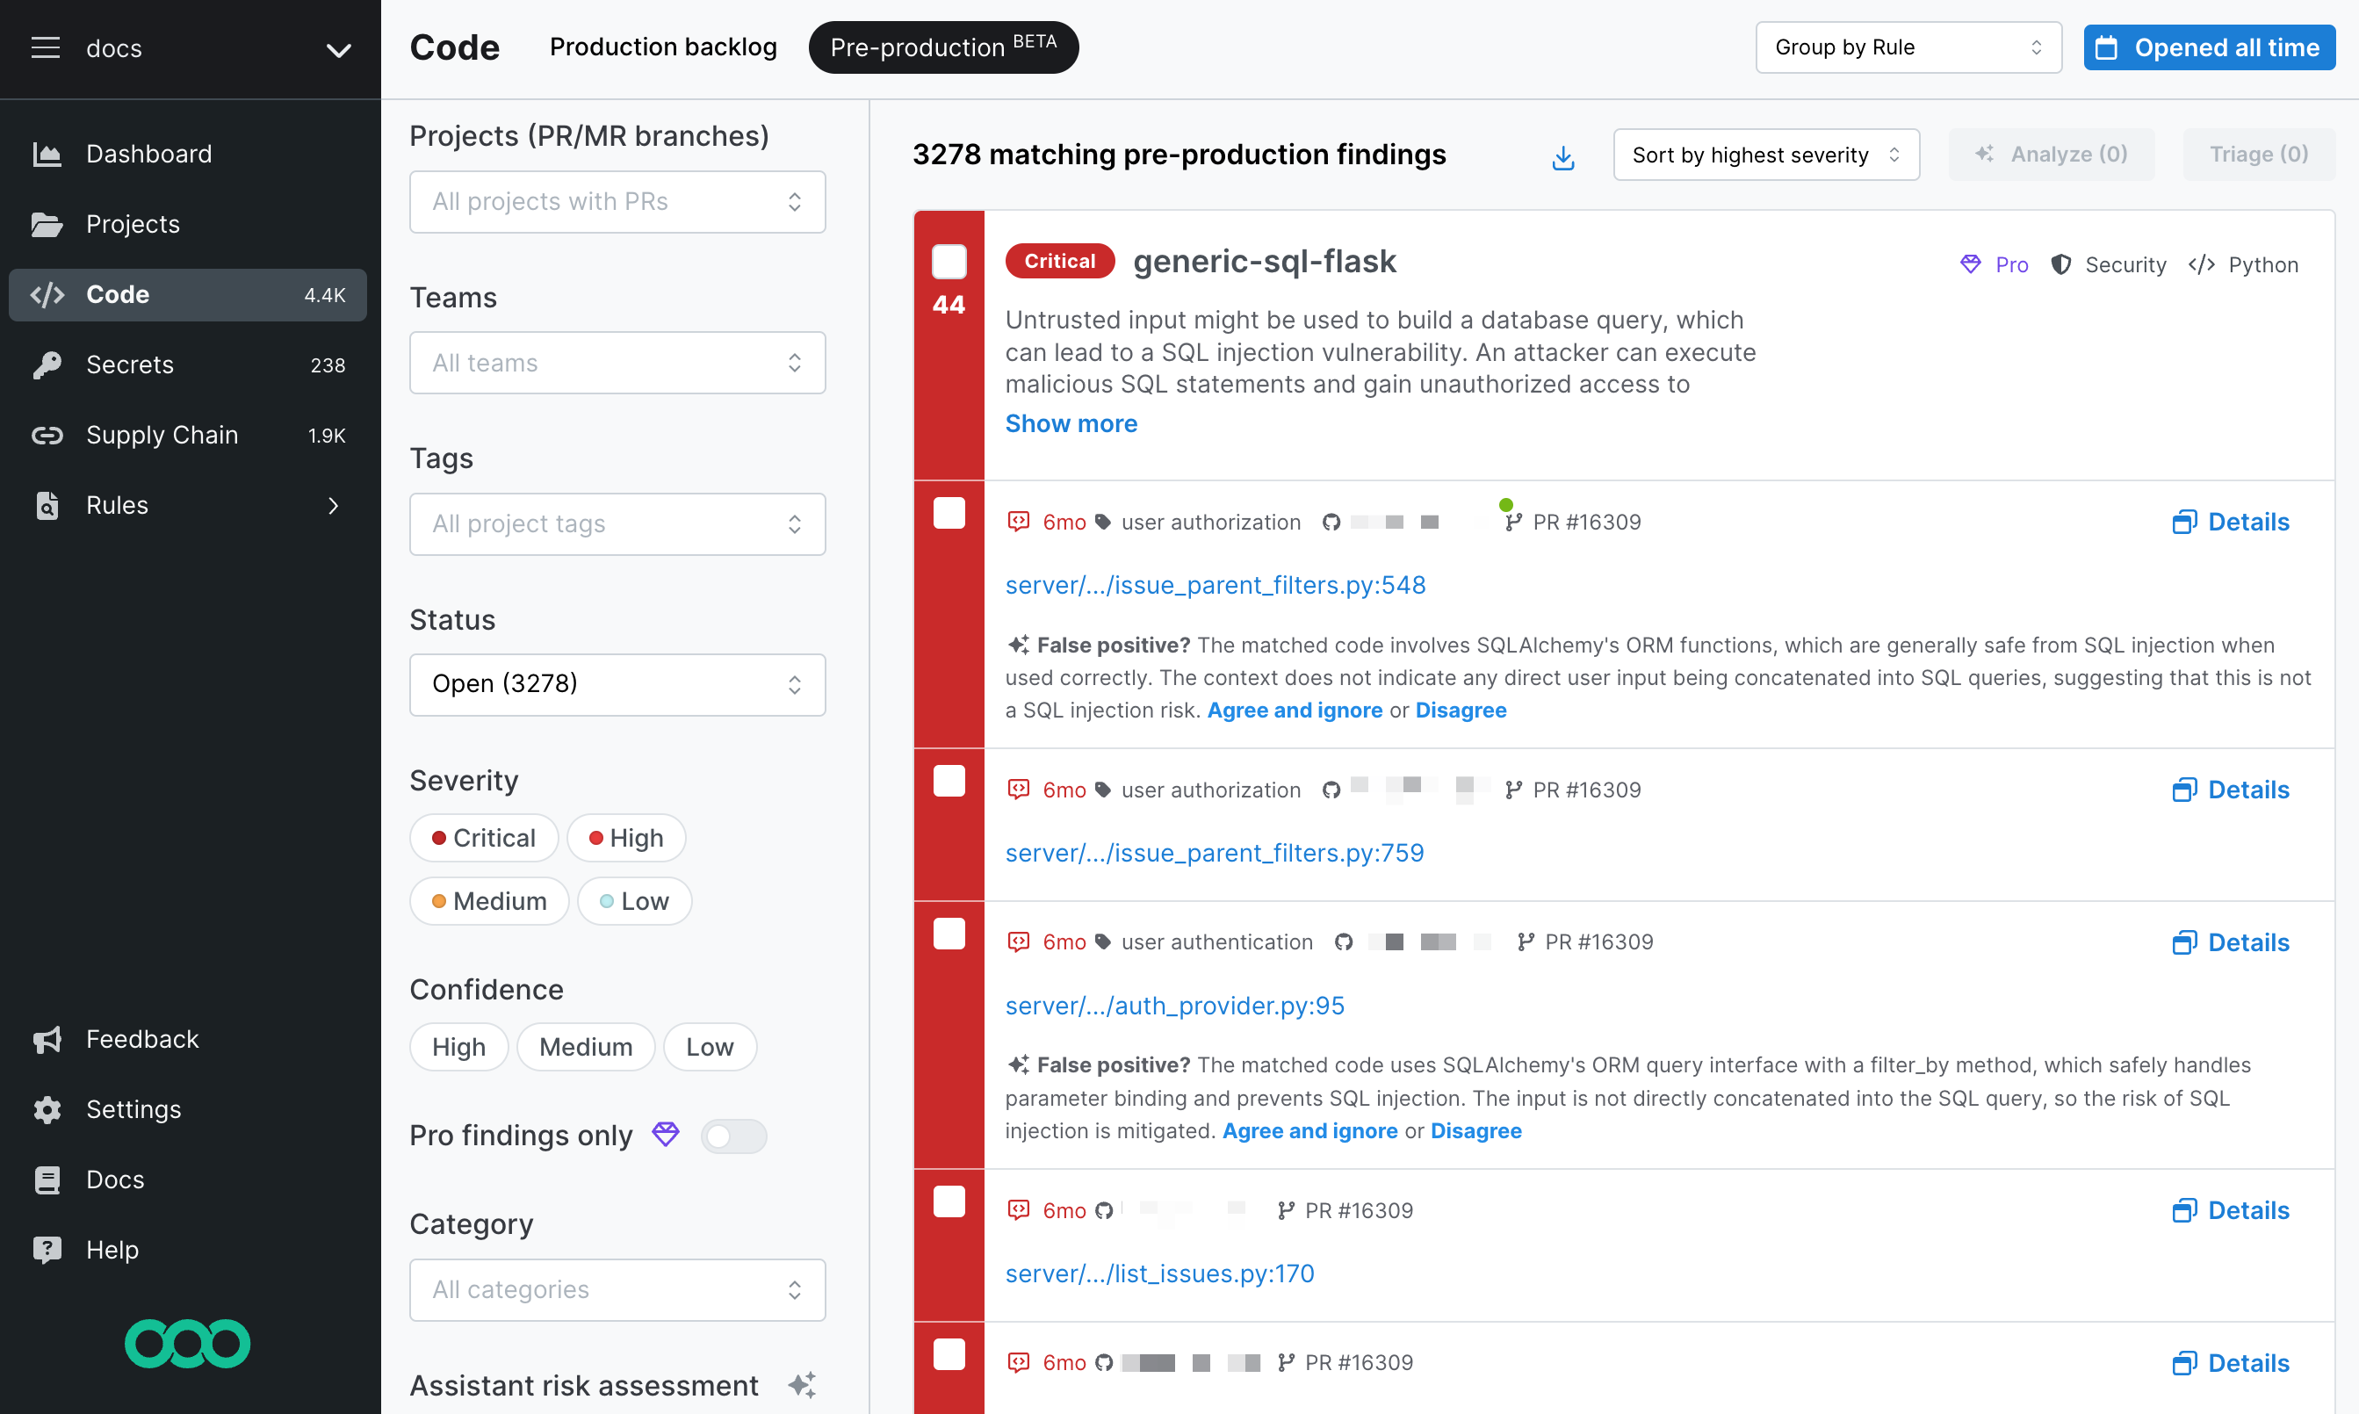Toggle the High severity filter chip
Viewport: 2359px width, 1414px height.
click(x=626, y=838)
